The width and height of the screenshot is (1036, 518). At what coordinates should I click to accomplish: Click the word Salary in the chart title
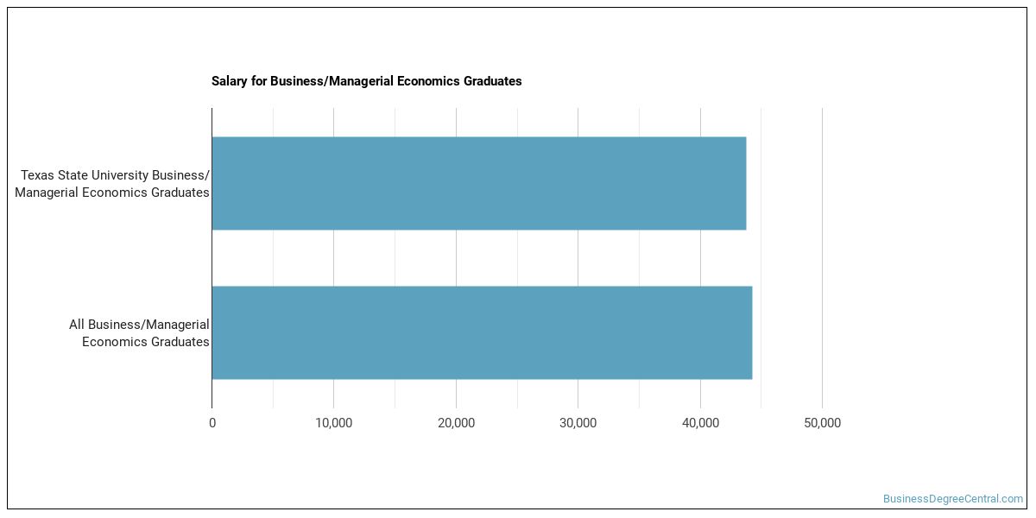click(x=230, y=81)
